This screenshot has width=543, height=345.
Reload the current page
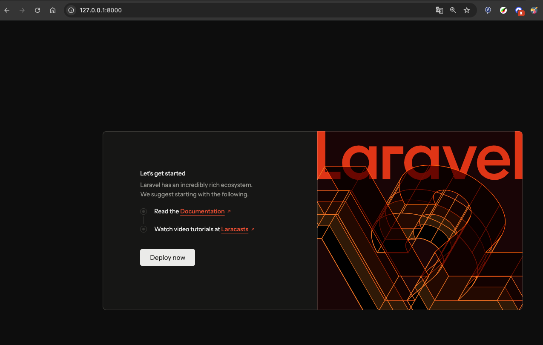[37, 10]
